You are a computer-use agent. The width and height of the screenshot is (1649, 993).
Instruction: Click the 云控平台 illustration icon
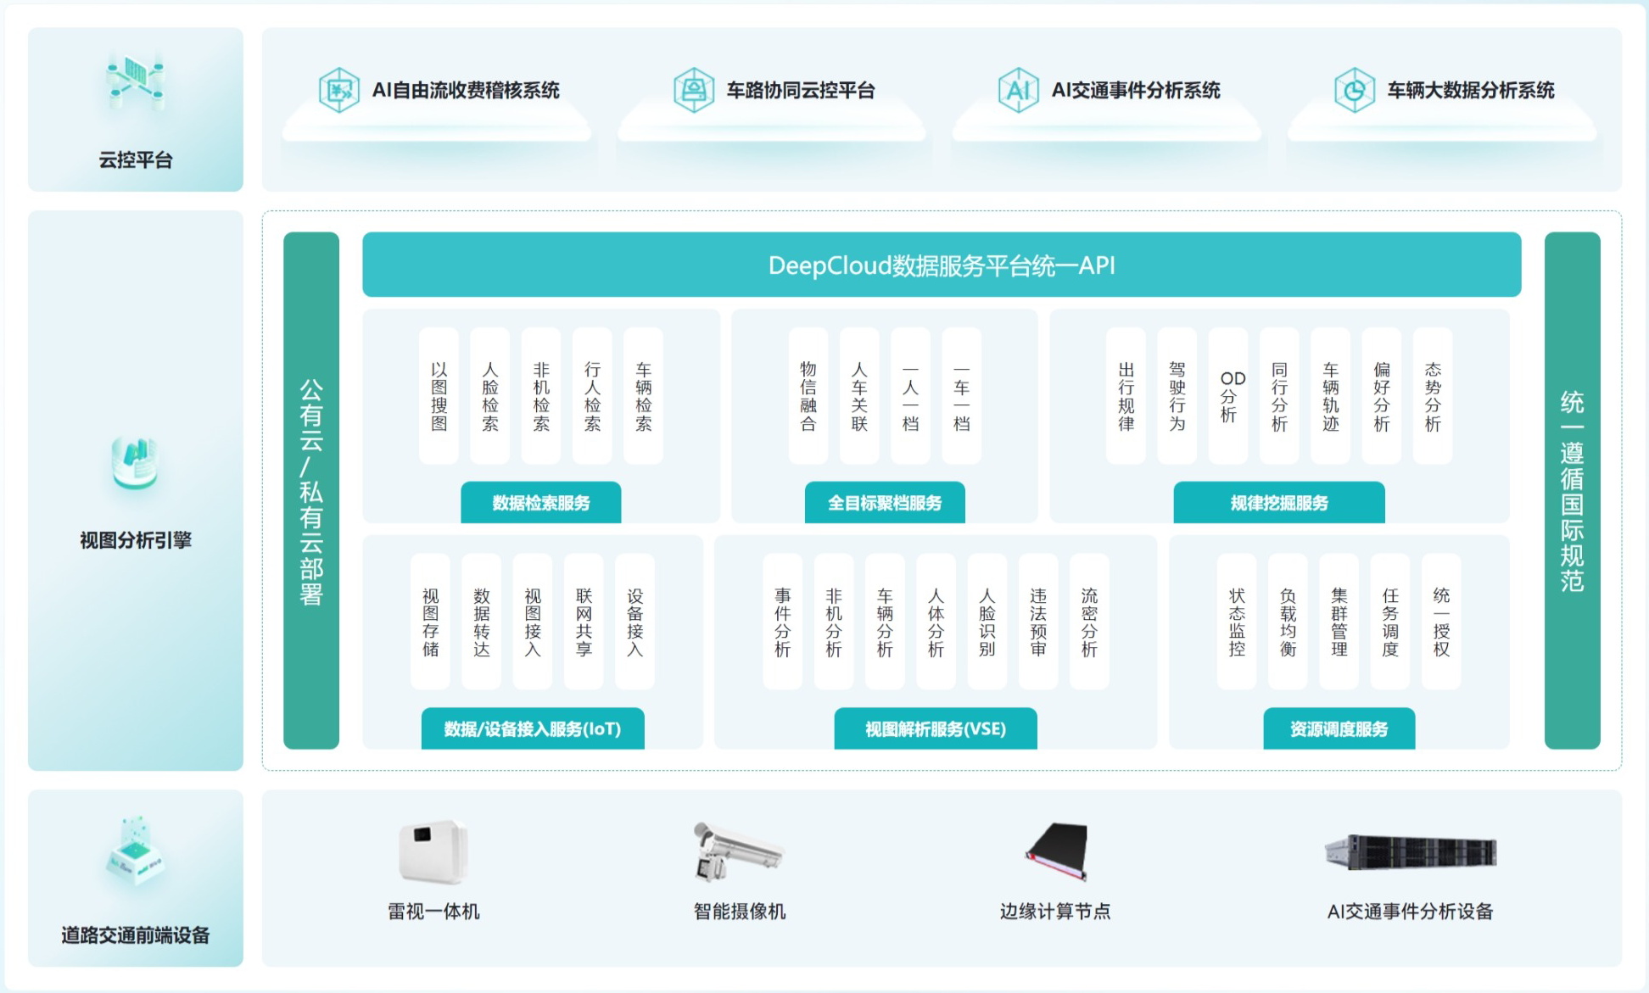136,83
